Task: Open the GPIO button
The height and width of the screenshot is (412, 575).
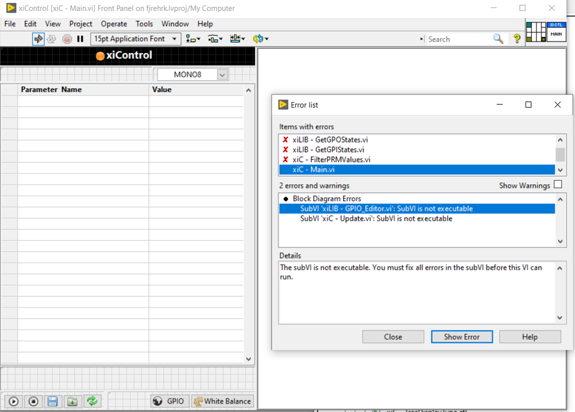Action: pyautogui.click(x=170, y=402)
